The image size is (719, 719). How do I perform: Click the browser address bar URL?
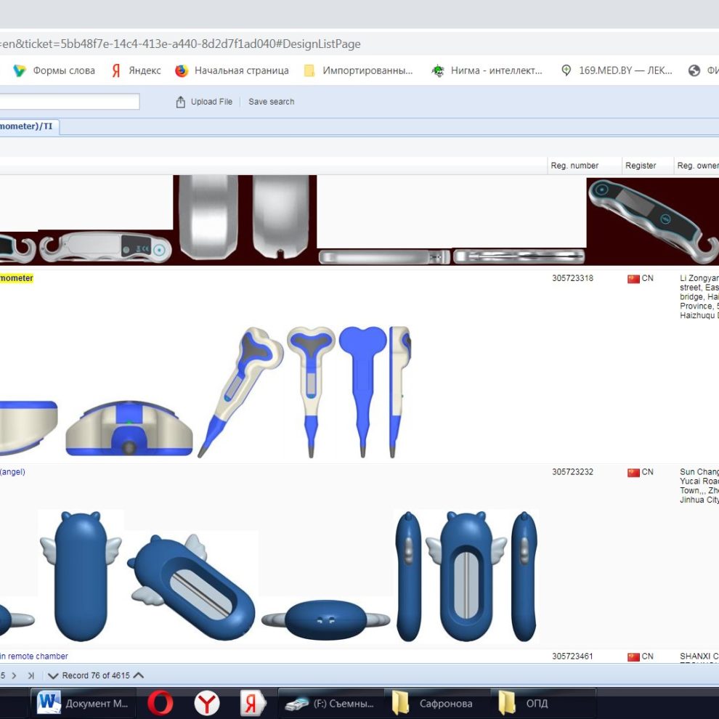[x=182, y=44]
